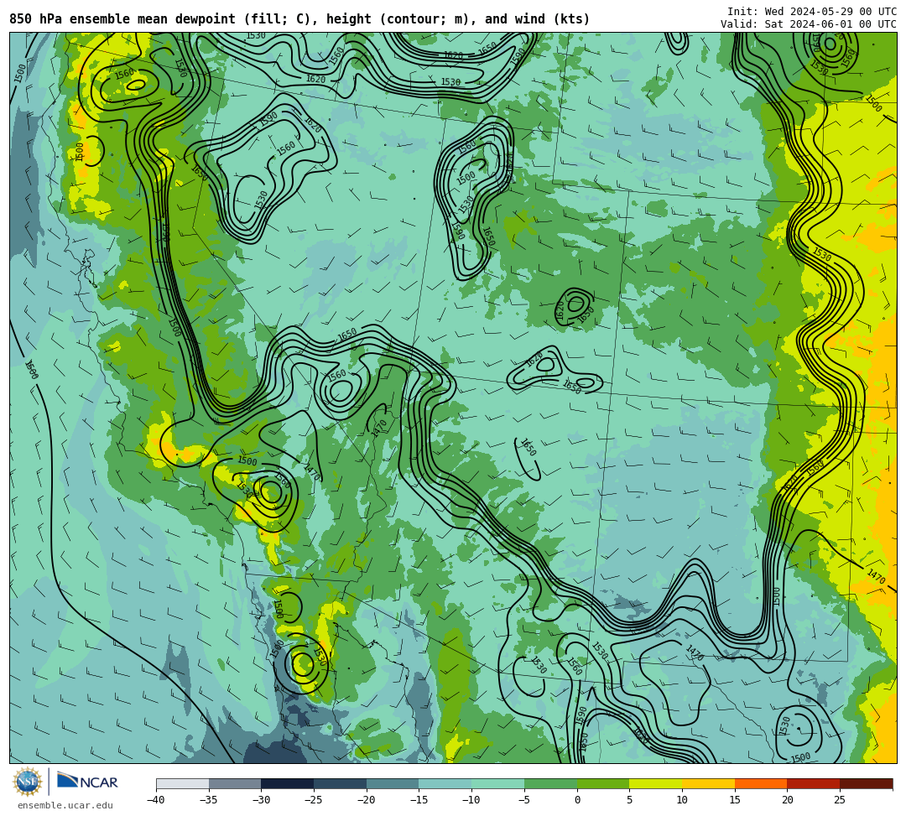Click the 5 to 10 colorbar swatch

(x=656, y=783)
